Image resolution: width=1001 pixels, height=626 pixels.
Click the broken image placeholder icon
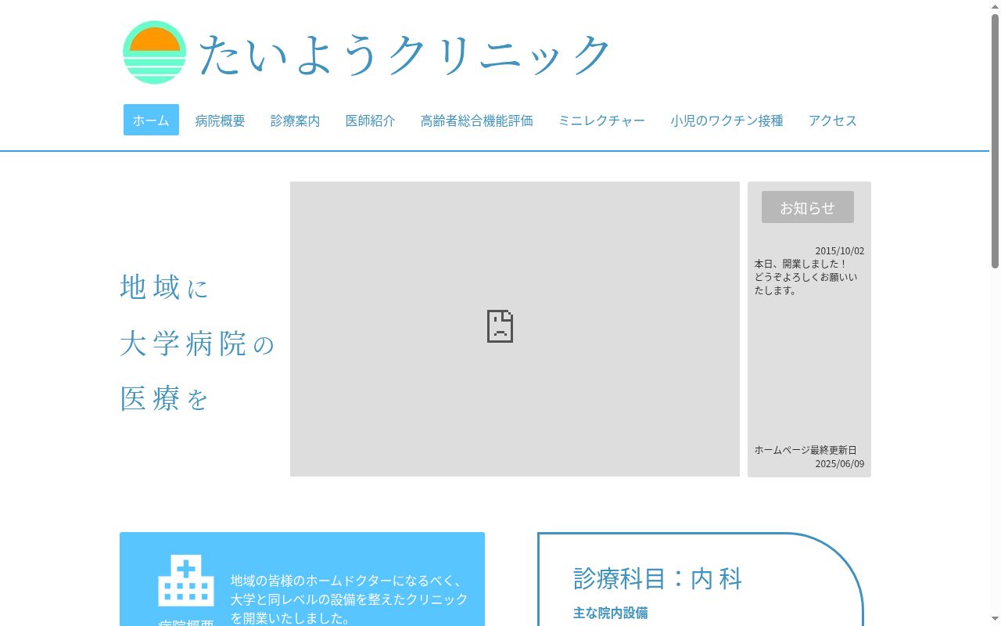(500, 326)
